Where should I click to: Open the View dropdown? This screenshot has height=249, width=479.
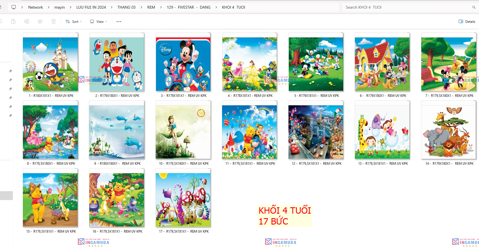pyautogui.click(x=99, y=21)
